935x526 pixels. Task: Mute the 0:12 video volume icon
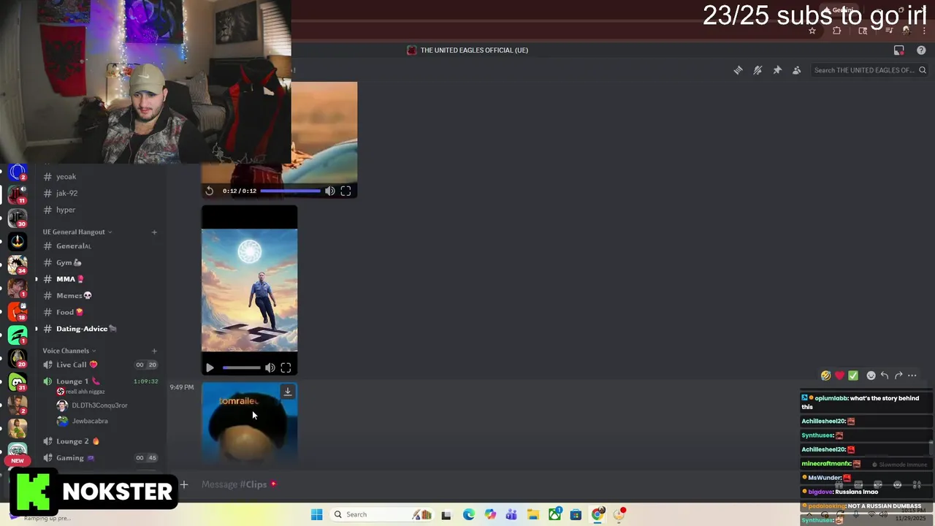pos(330,191)
